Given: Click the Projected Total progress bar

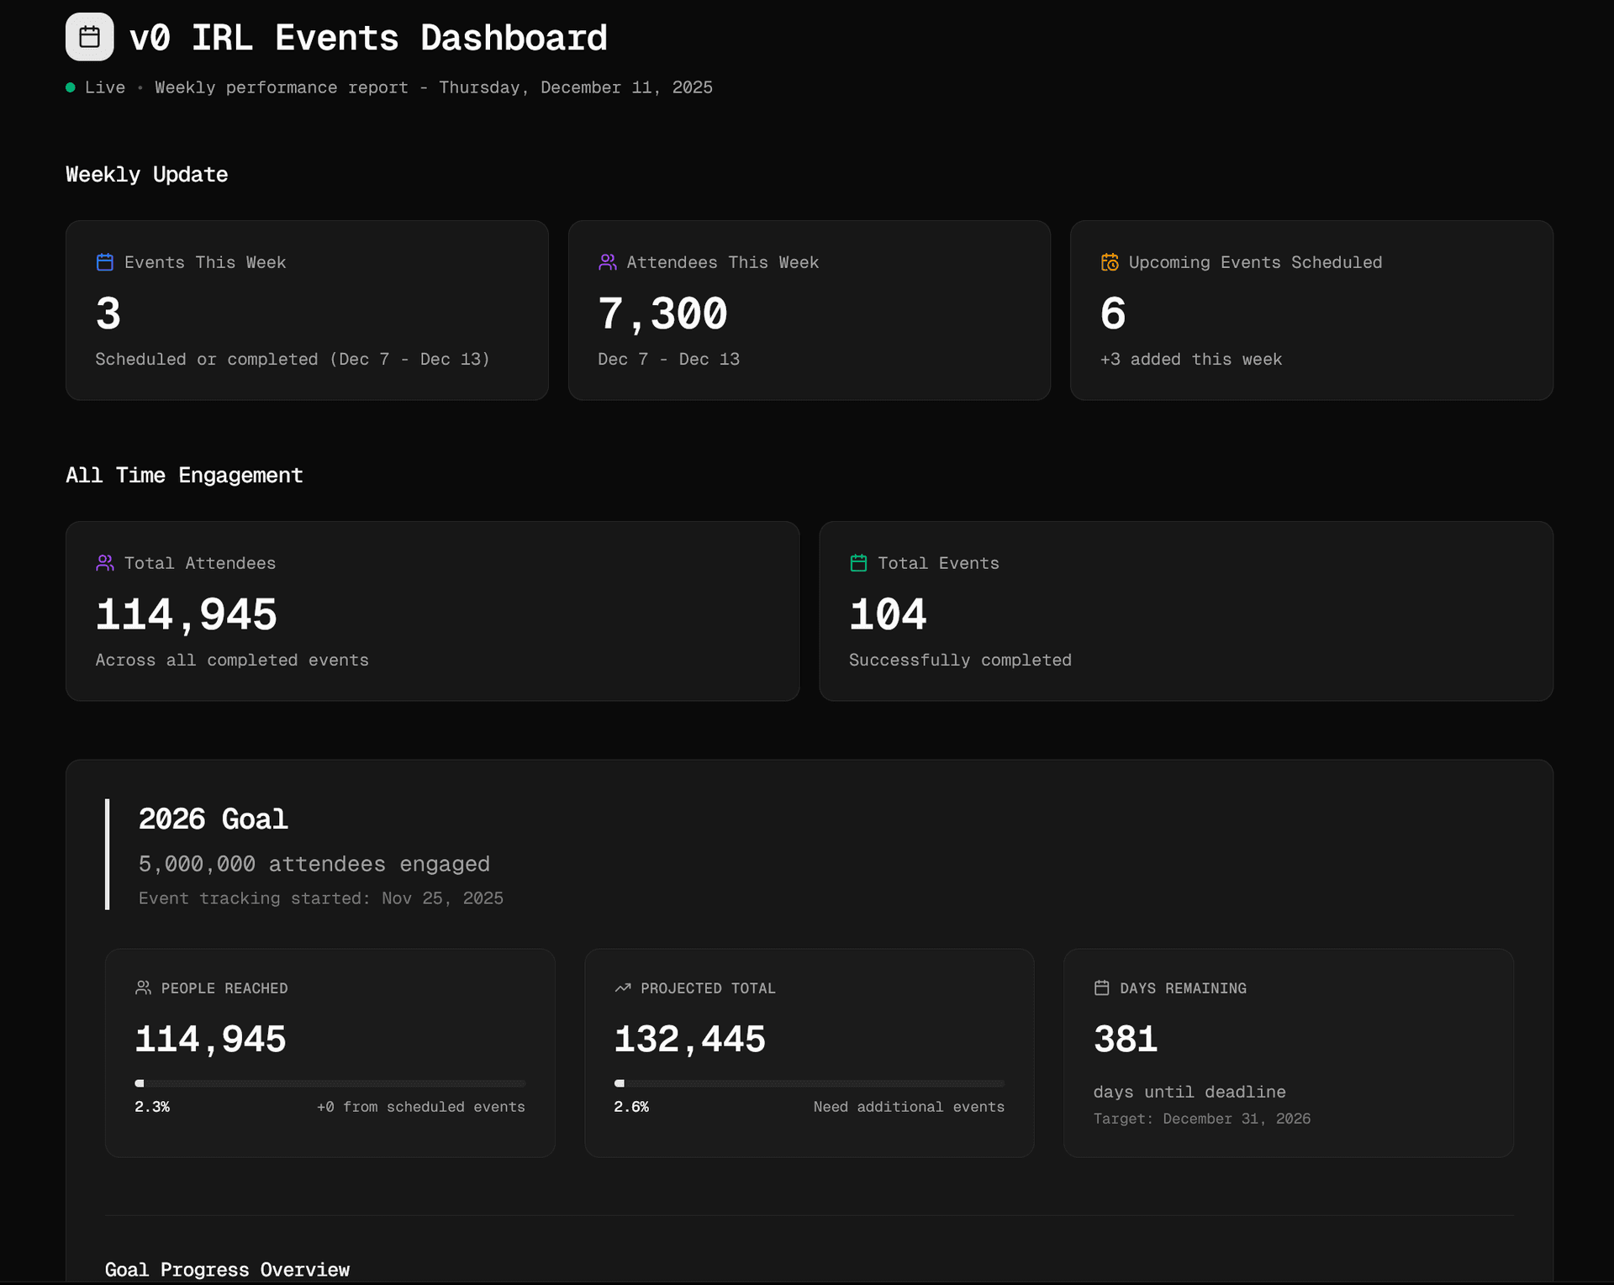Looking at the screenshot, I should click(x=809, y=1083).
